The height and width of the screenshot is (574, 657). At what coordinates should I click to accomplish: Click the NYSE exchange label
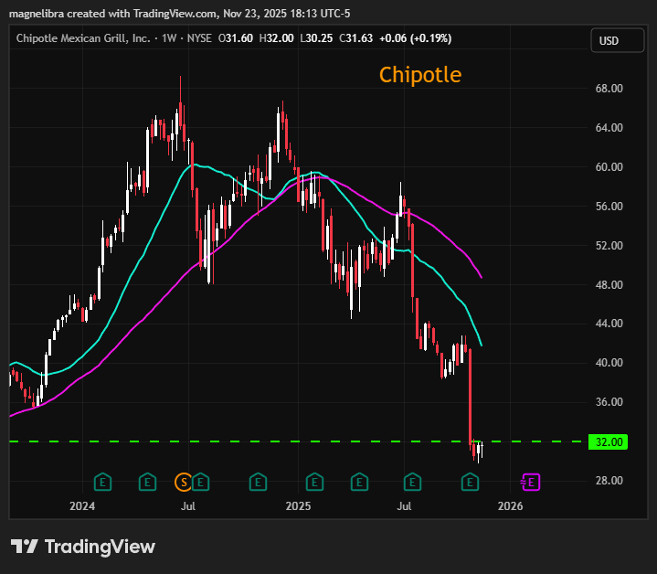[199, 38]
